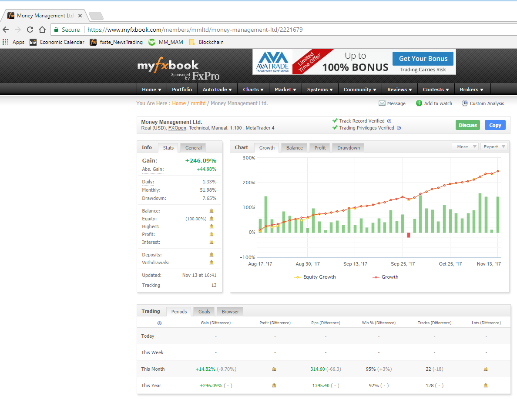
Task: Click the myfxbook logo
Action: click(168, 65)
